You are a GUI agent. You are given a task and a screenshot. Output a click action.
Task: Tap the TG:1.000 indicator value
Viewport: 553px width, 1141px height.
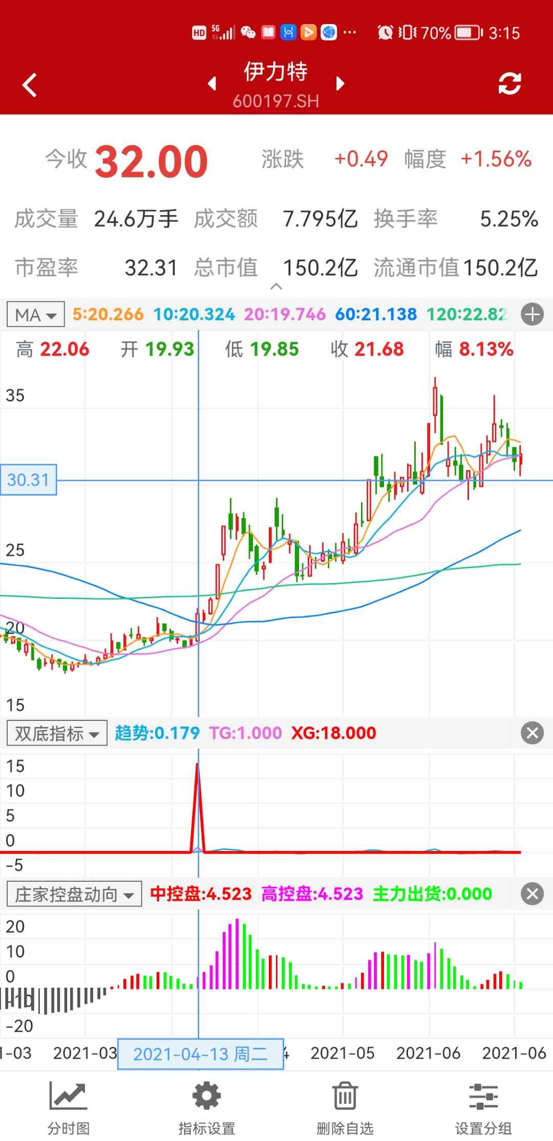pyautogui.click(x=245, y=733)
